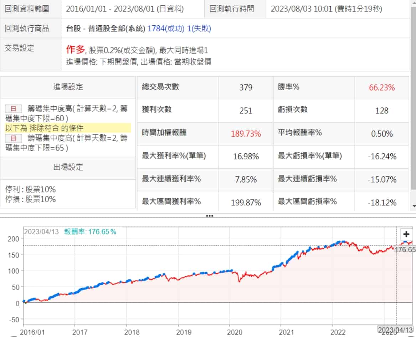Select the 出場設定 section header
The image size is (416, 337).
68,167
